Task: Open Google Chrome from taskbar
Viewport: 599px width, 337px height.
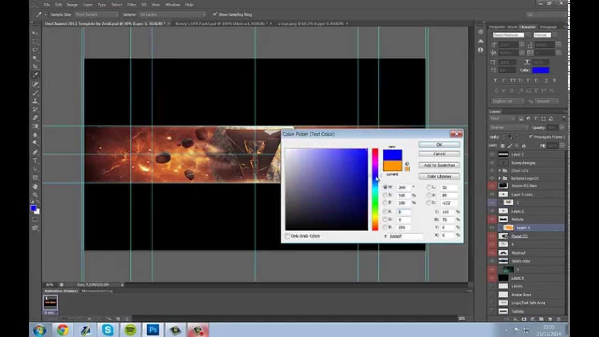Action: pos(63,330)
